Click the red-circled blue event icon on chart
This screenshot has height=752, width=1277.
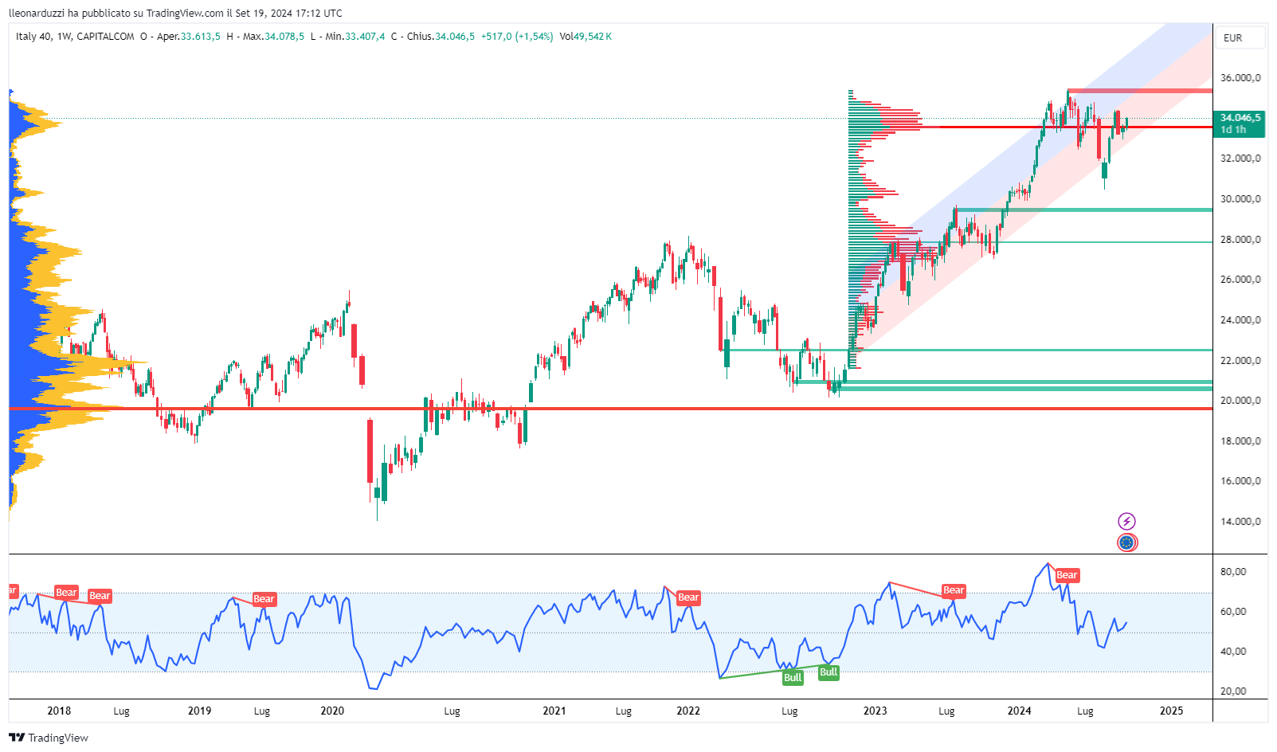point(1126,543)
